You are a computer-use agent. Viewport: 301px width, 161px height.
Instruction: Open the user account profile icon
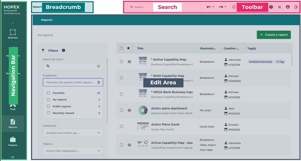[x=288, y=7]
